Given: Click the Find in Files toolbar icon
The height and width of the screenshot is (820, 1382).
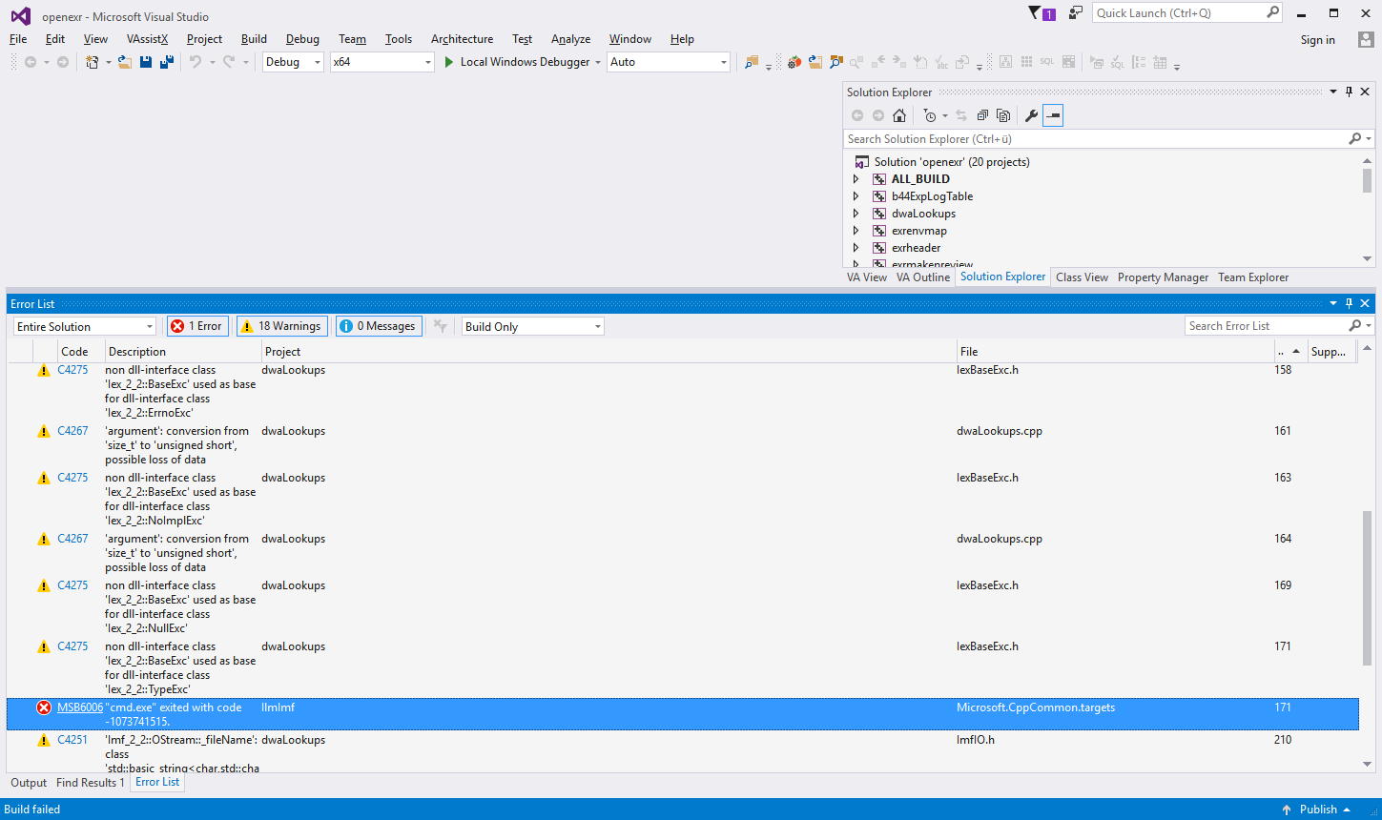Looking at the screenshot, I should pyautogui.click(x=752, y=62).
